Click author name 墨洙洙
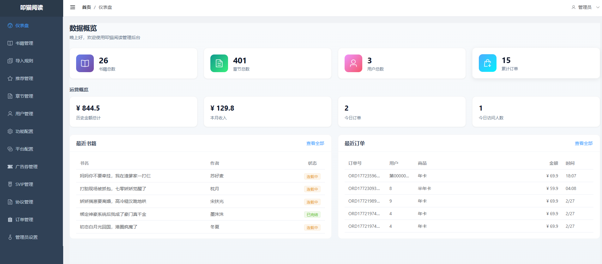Screen dimensions: 602x264 click(x=217, y=214)
